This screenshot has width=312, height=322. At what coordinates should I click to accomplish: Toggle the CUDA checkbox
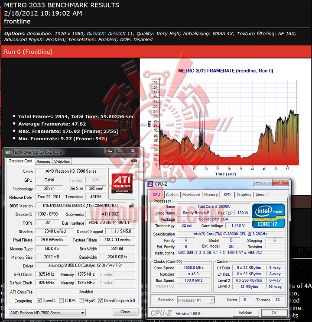61,300
